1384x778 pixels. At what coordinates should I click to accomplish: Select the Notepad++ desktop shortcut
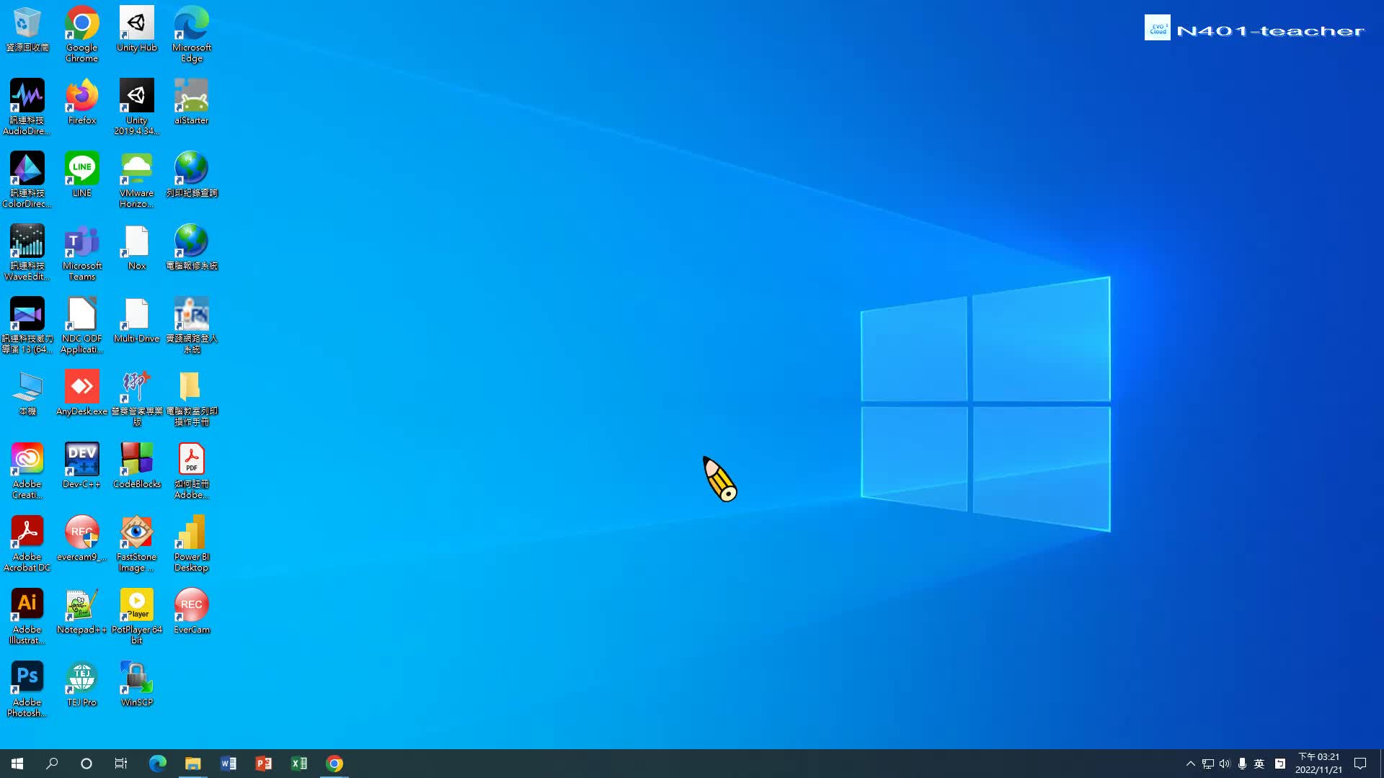(82, 612)
